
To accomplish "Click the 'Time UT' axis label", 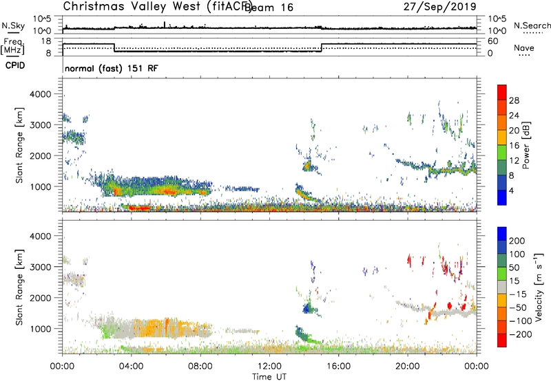I will click(269, 376).
